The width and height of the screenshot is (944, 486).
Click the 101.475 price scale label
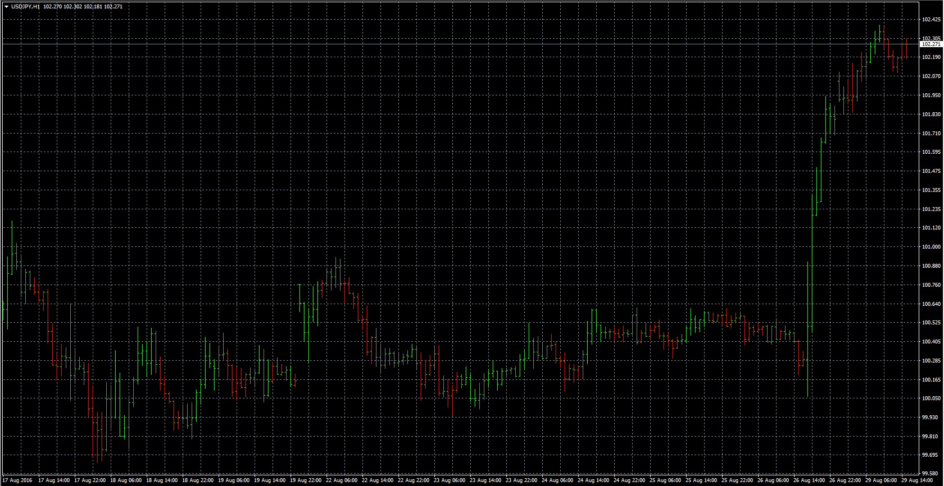(x=931, y=171)
